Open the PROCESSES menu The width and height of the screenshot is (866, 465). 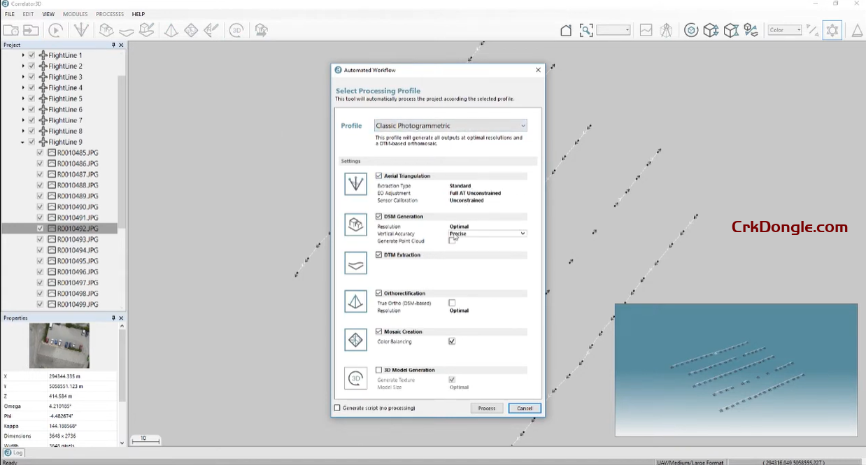[108, 13]
